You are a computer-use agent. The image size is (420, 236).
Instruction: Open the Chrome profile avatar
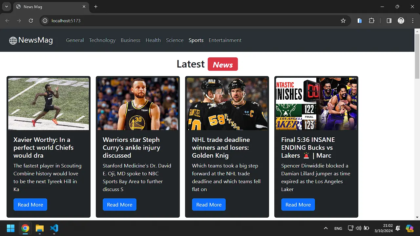coord(401,21)
